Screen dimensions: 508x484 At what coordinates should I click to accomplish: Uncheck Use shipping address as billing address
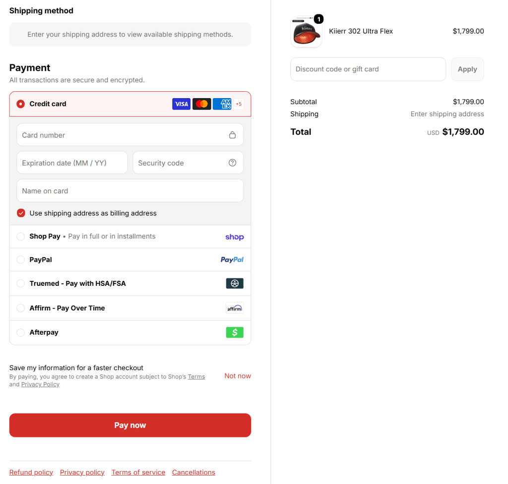[21, 213]
